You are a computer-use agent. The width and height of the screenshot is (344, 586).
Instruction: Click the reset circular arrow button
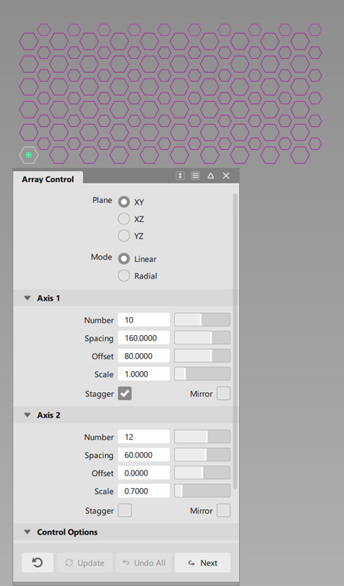[38, 562]
